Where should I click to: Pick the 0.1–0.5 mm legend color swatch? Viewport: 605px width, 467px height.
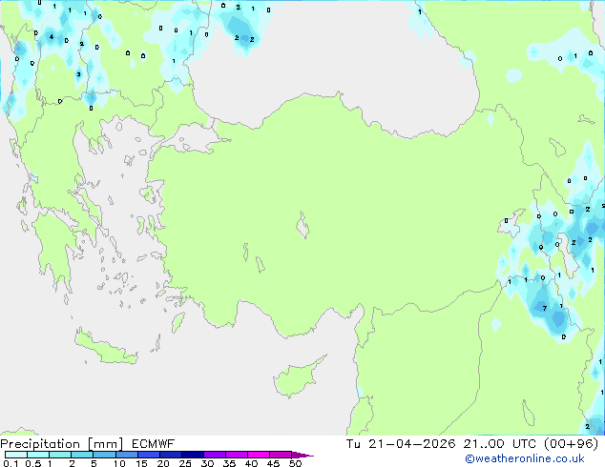tap(16, 455)
